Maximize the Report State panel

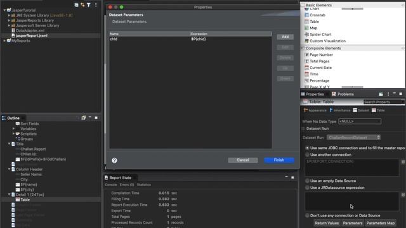[292, 177]
